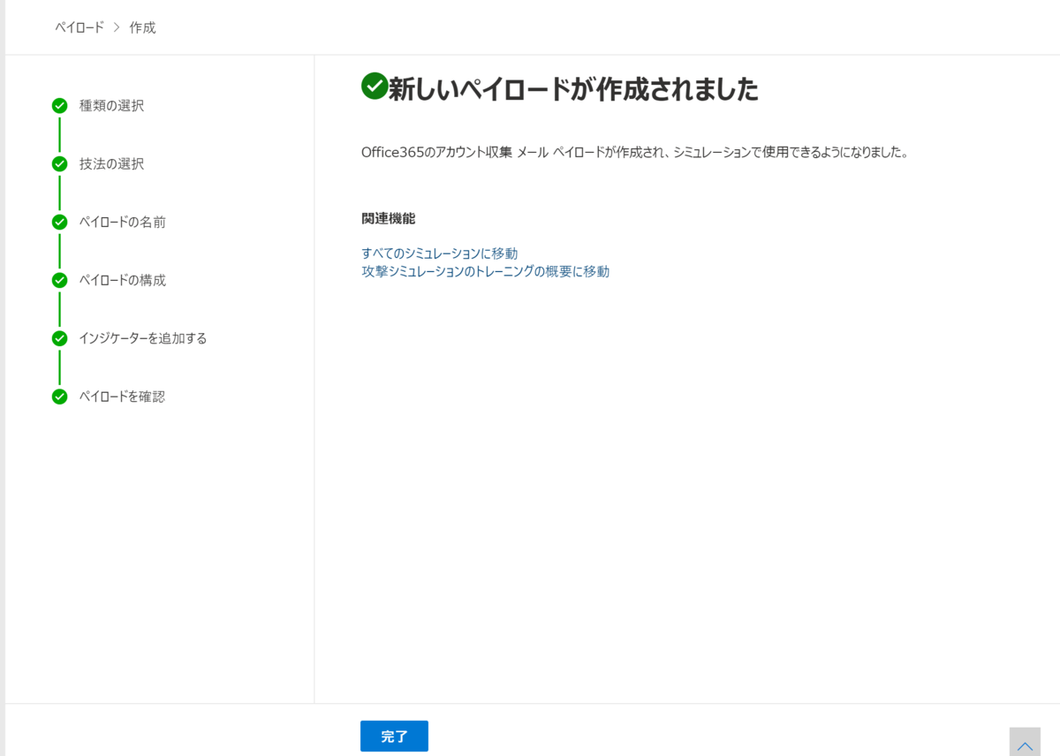This screenshot has height=756, width=1060.
Task: Select the 種類の選択 step in the wizard
Action: pyautogui.click(x=111, y=105)
